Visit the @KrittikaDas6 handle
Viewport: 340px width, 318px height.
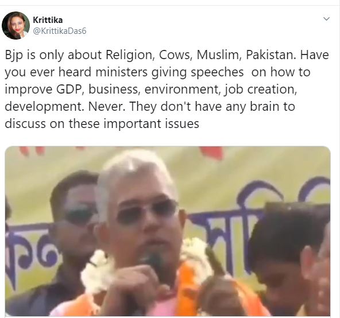[60, 31]
